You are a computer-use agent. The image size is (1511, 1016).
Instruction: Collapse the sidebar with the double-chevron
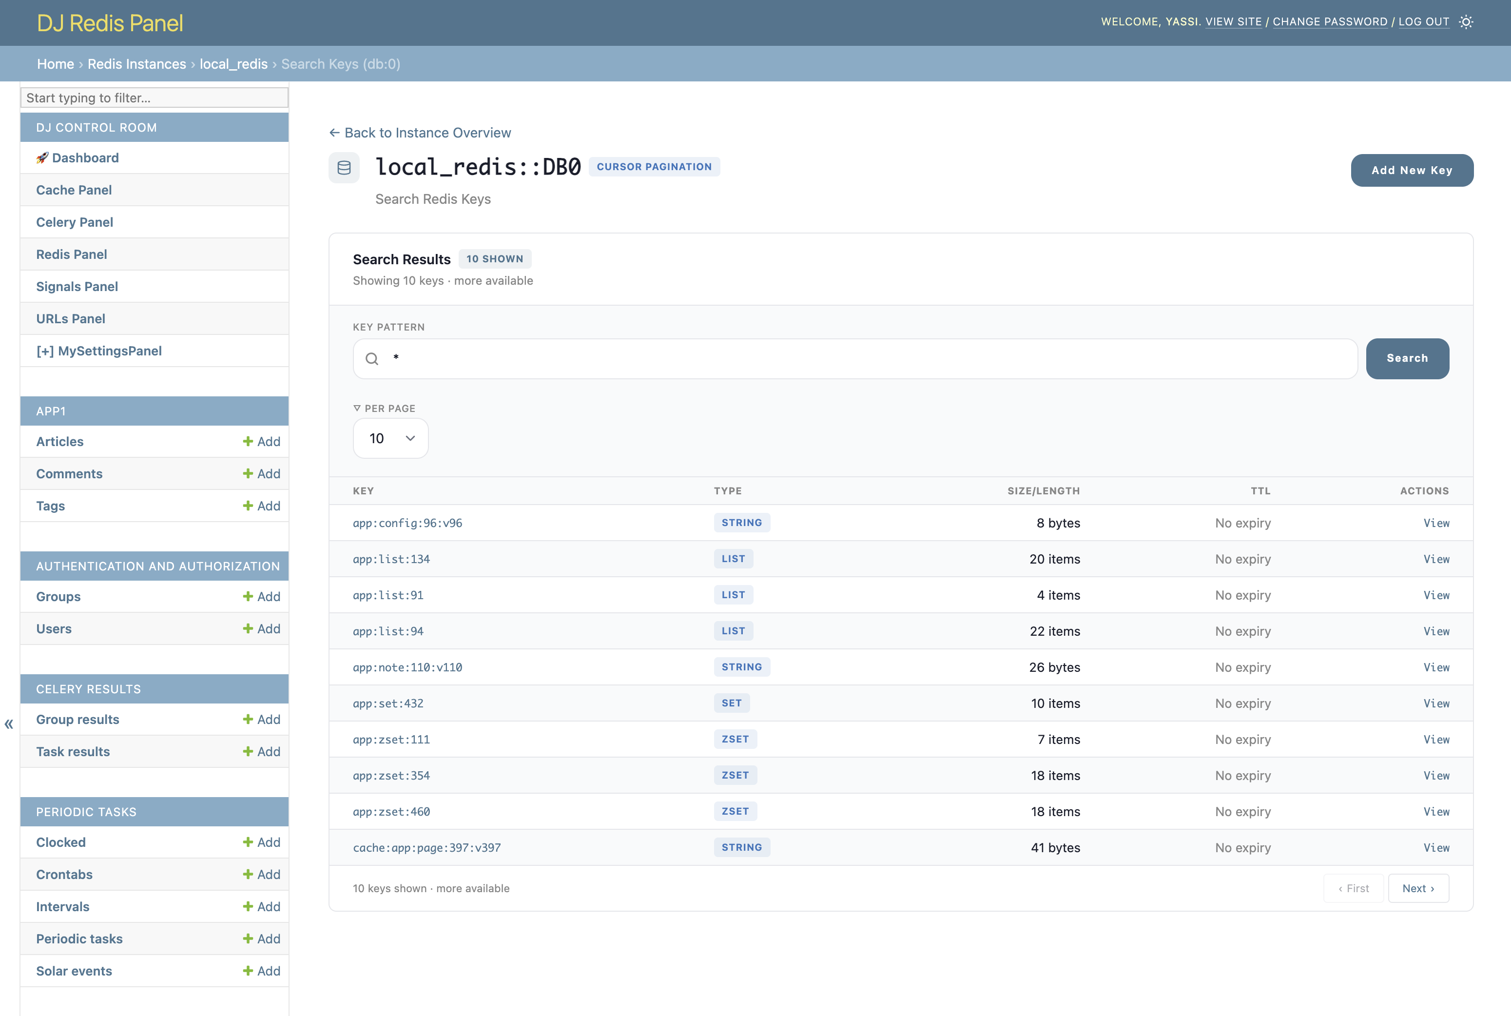pos(8,724)
